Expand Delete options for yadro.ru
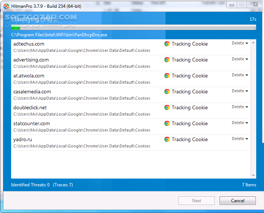 pyautogui.click(x=240, y=139)
